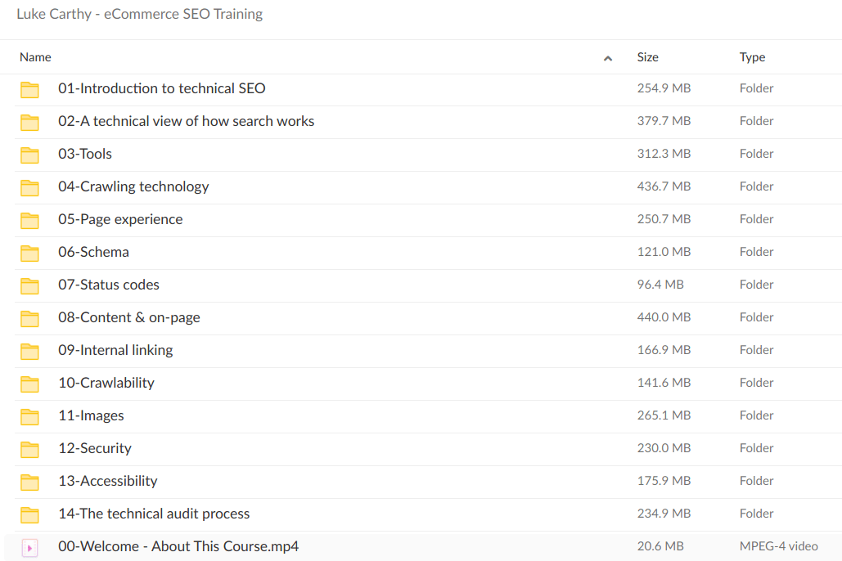Sort files by the Size column header
The width and height of the screenshot is (842, 561).
click(647, 57)
